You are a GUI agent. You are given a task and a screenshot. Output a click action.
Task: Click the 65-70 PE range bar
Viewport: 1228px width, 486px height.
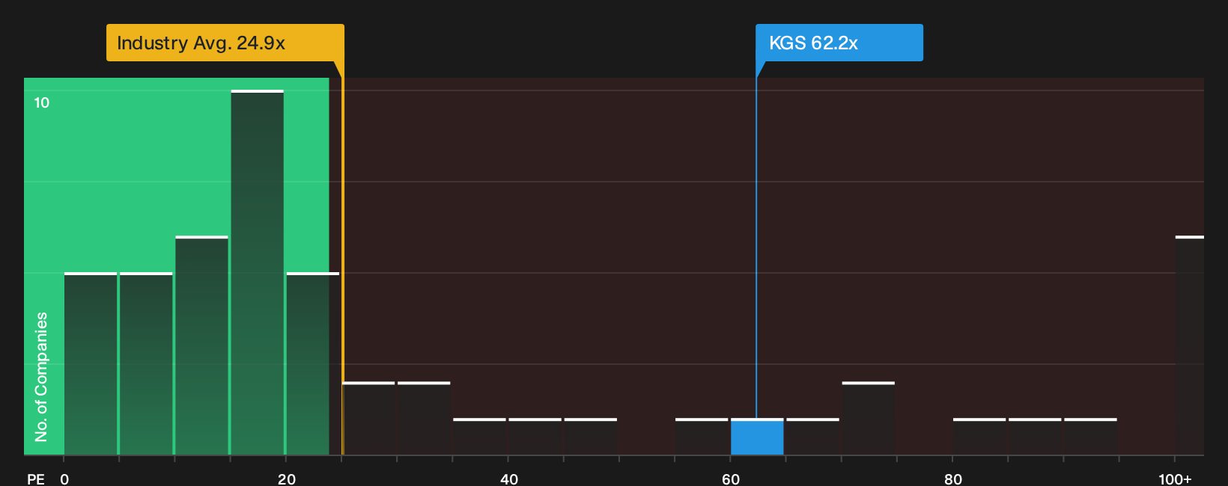[x=812, y=437]
